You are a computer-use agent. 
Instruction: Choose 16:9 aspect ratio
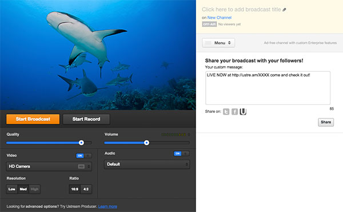74,189
